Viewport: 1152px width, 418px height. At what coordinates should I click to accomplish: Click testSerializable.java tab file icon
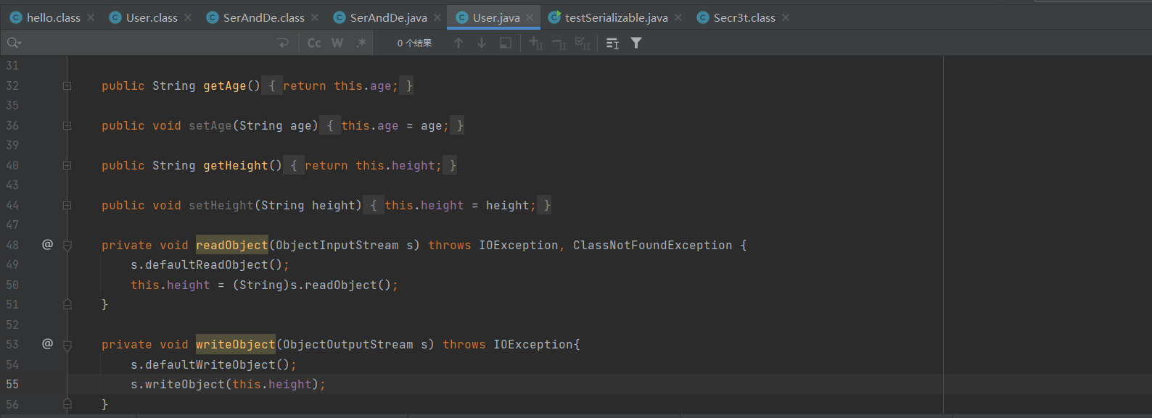point(554,17)
